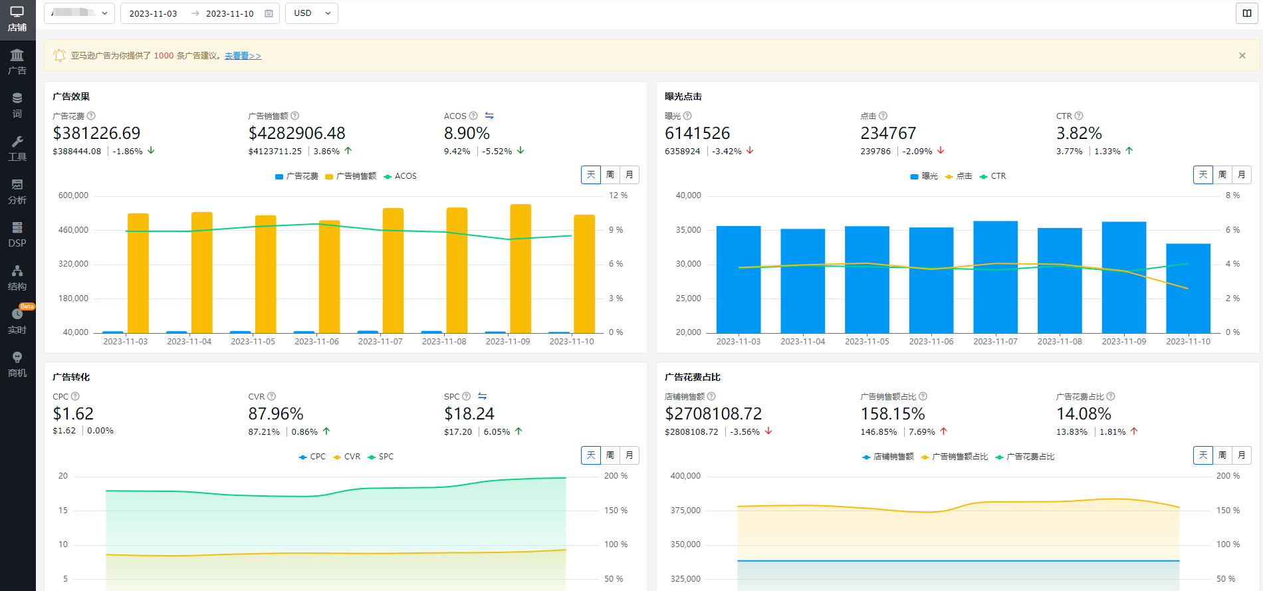
Task: Toggle CTR series in 曝光点击 legend
Action: click(x=993, y=176)
